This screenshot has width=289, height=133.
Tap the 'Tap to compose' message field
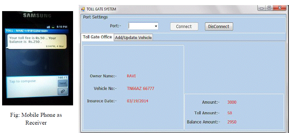tap(32, 86)
